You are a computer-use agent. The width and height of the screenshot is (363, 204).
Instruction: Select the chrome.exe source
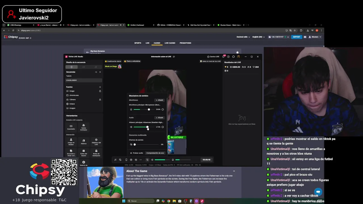(83, 95)
